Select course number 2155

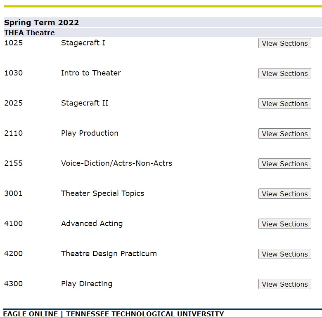point(14,163)
